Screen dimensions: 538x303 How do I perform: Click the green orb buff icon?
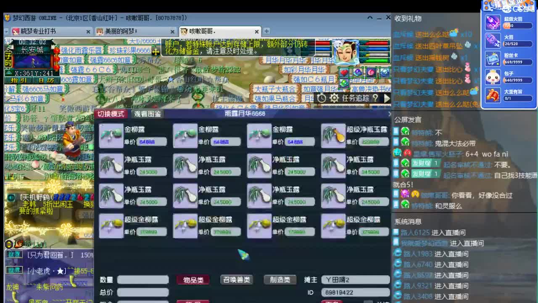click(344, 83)
